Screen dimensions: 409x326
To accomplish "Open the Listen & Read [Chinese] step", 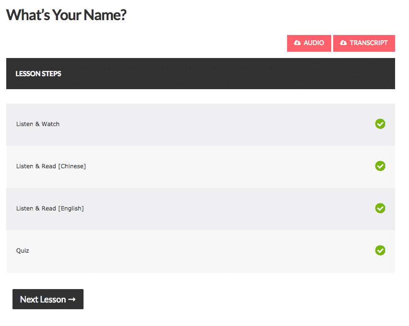I will pos(51,166).
